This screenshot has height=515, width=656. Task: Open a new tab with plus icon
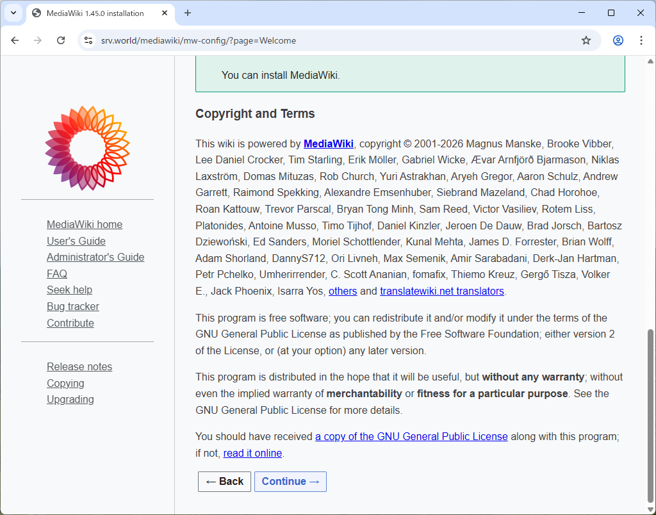point(188,13)
